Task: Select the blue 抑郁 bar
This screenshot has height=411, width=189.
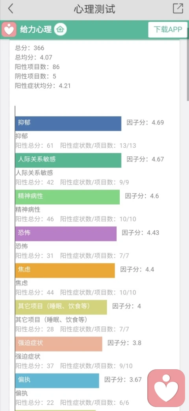Action: pyautogui.click(x=68, y=124)
